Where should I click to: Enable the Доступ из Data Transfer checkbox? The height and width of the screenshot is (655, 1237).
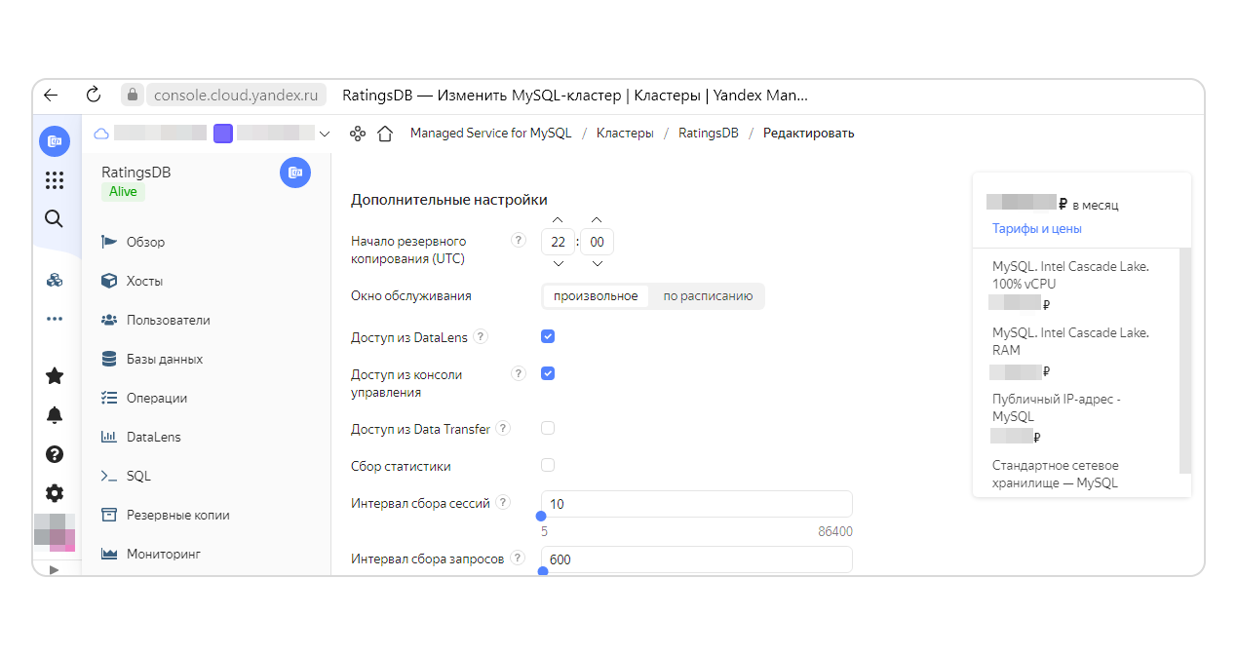click(x=548, y=428)
